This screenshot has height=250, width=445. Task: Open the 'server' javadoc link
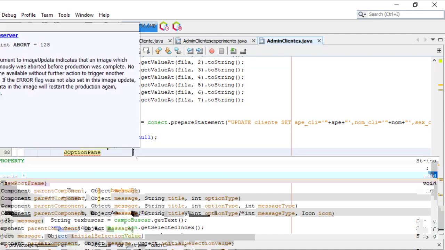pos(9,35)
